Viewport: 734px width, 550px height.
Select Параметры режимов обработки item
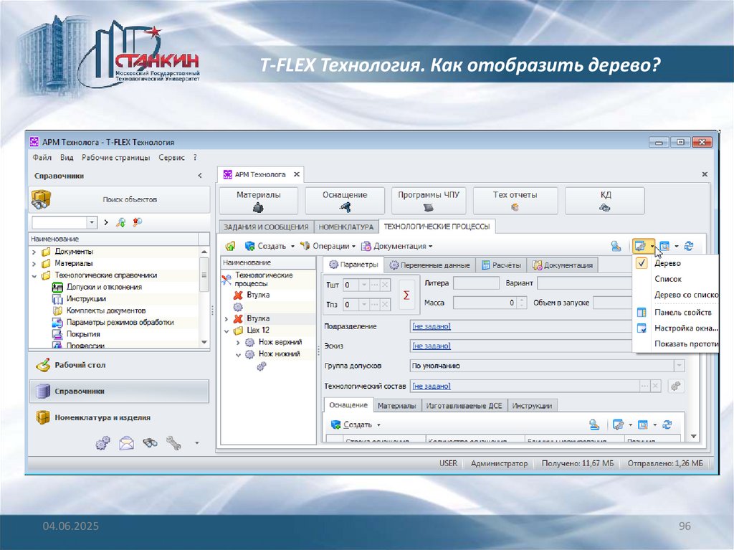click(120, 322)
